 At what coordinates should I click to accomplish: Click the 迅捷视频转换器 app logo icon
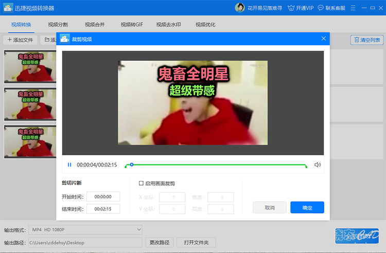pos(8,8)
